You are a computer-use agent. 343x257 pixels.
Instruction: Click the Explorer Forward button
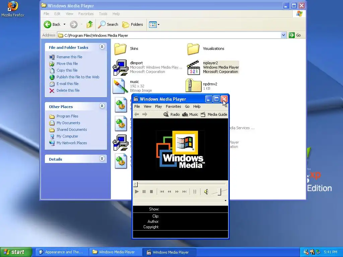pyautogui.click(x=74, y=24)
